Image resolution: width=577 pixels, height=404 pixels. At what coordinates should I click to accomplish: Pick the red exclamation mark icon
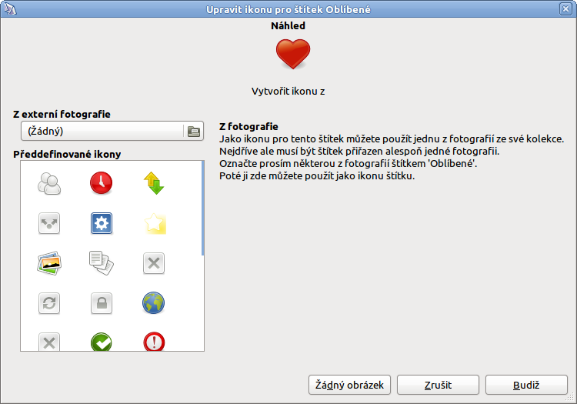pos(154,342)
